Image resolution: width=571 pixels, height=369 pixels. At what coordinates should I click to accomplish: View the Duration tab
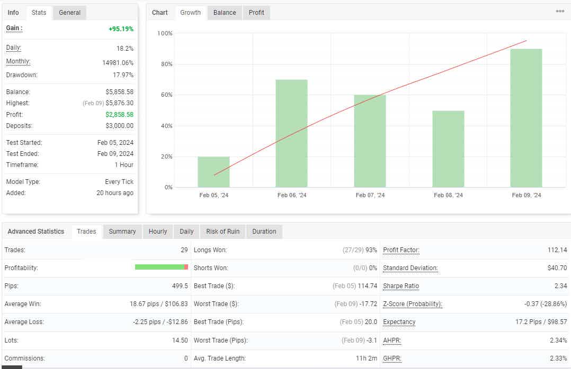pos(264,231)
